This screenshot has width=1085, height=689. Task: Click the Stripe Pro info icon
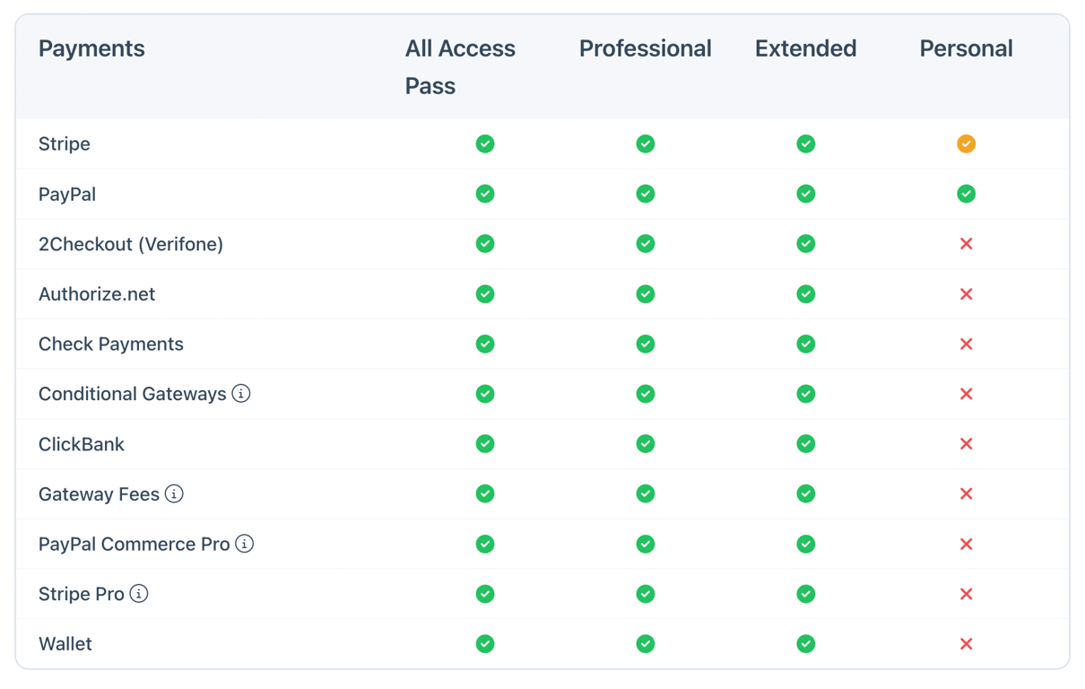point(139,594)
